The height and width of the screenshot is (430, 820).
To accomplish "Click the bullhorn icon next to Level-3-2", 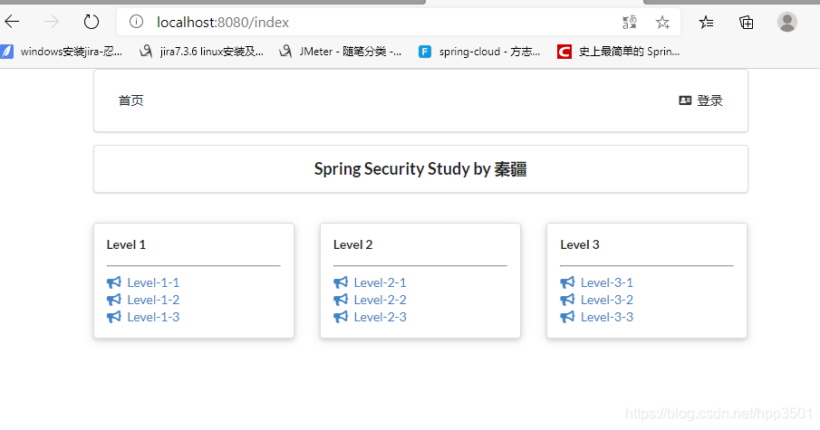I will (567, 300).
